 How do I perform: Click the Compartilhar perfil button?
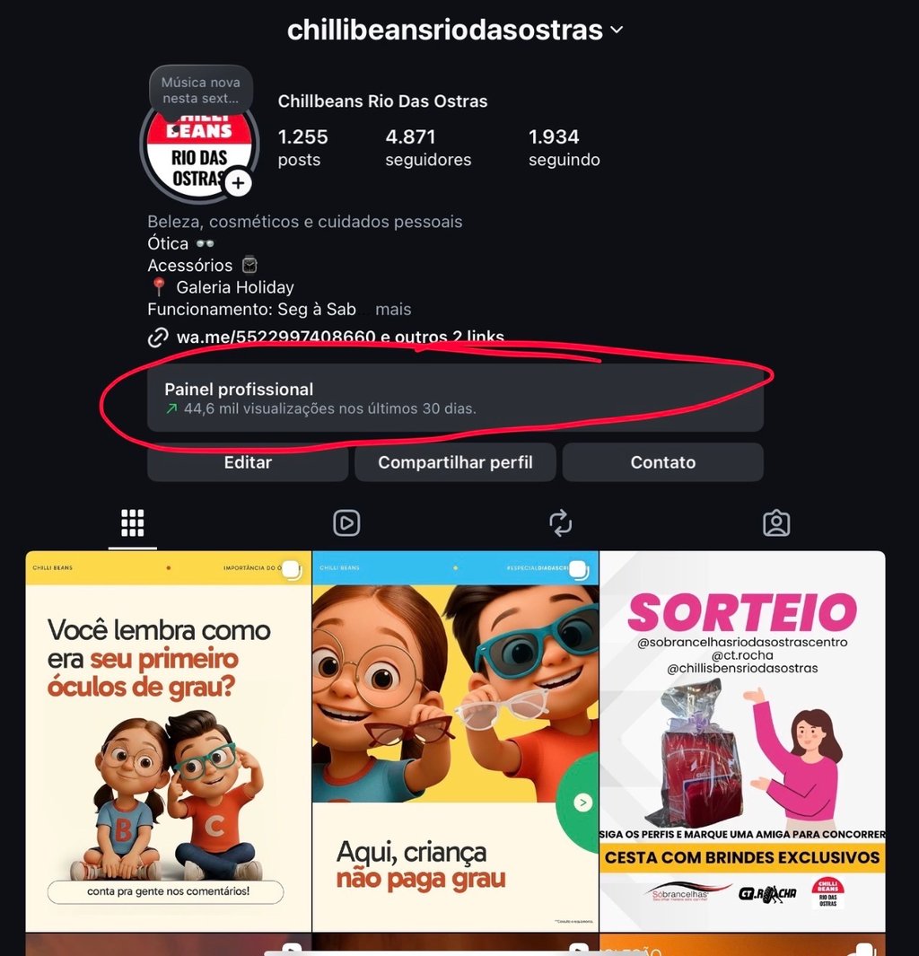point(455,462)
